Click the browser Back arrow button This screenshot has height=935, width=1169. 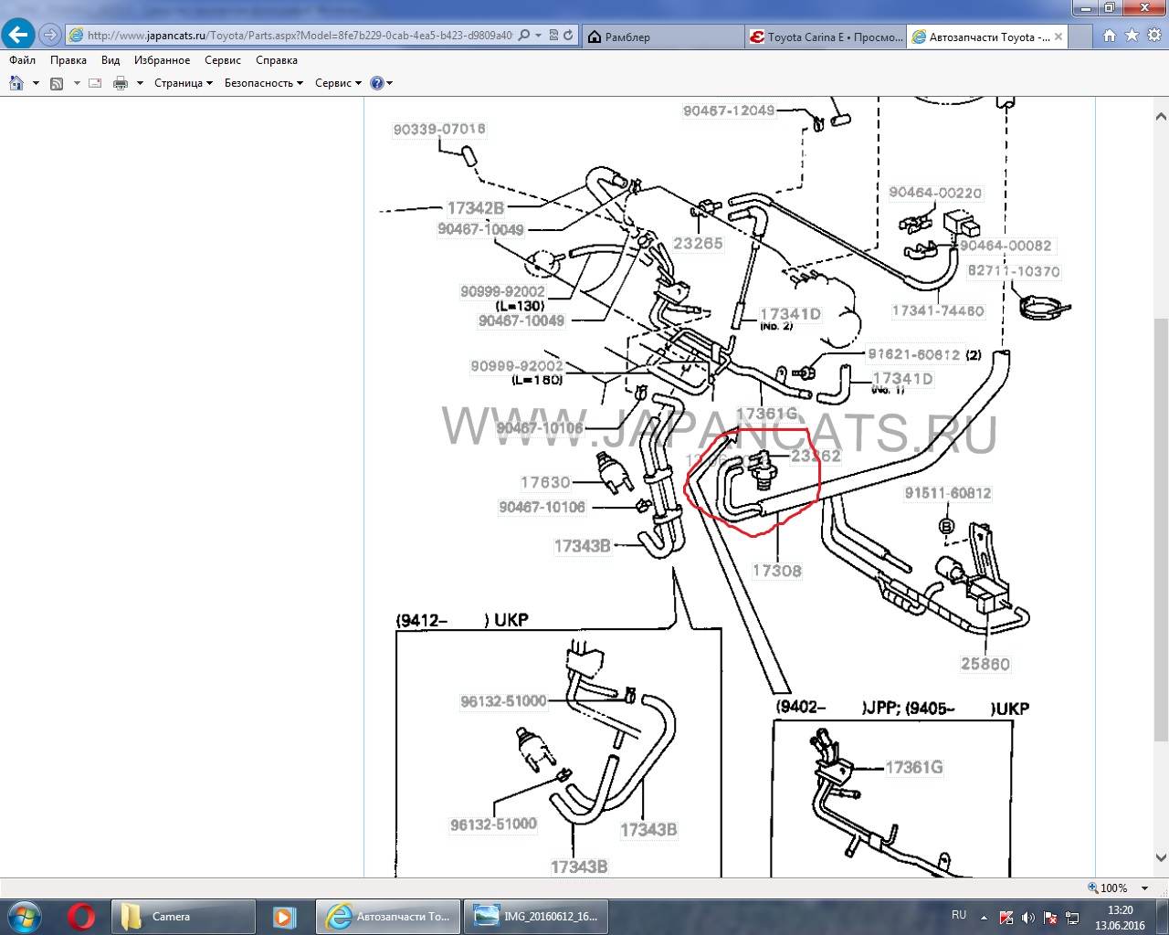[x=18, y=36]
